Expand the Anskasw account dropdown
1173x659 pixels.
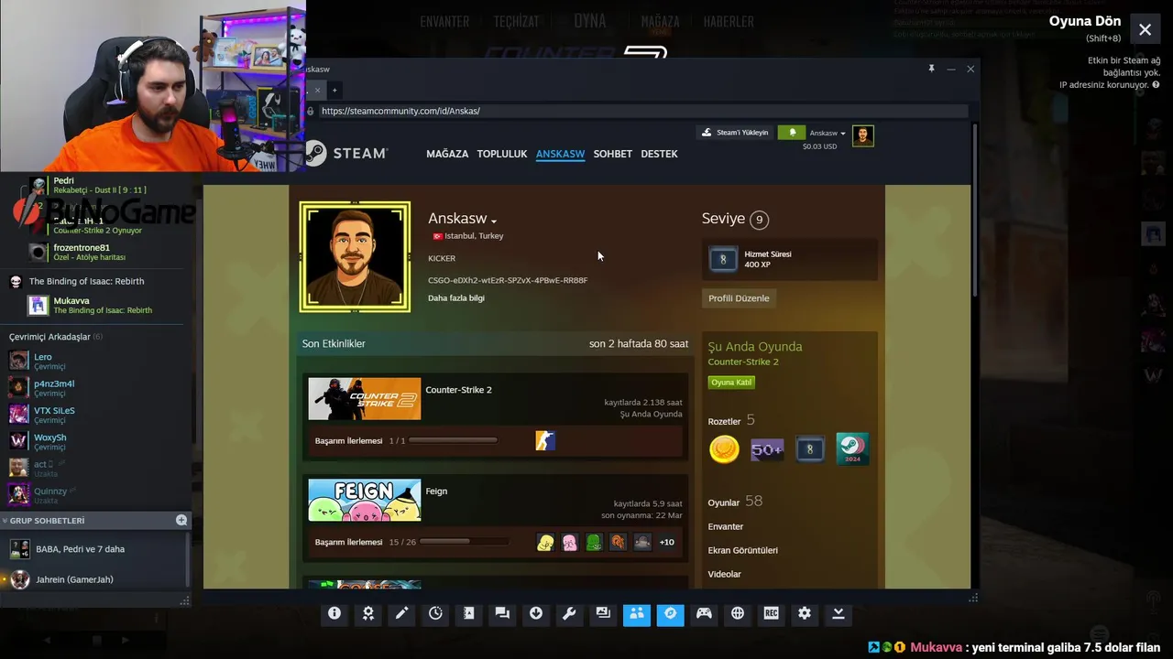[828, 134]
